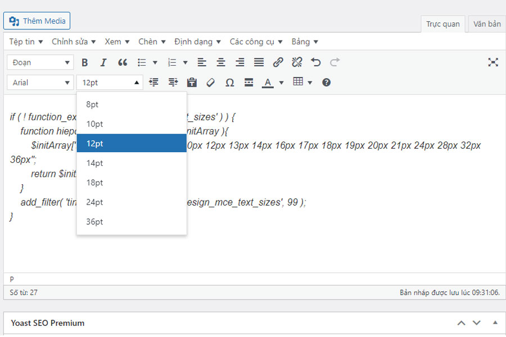Remove link with the unlink icon

pyautogui.click(x=297, y=62)
